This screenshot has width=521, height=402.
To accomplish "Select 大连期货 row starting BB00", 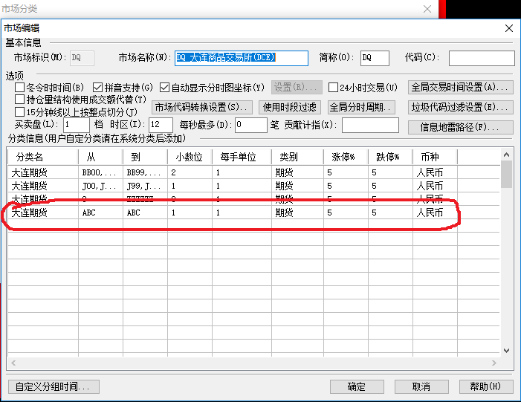I will click(254, 172).
